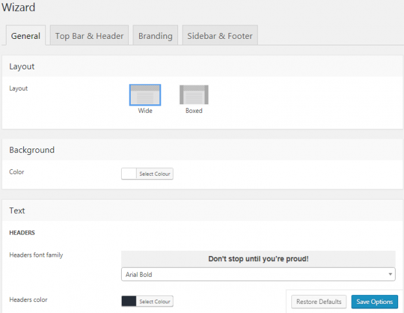
Task: Open Select Colour for Background color
Action: 155,174
